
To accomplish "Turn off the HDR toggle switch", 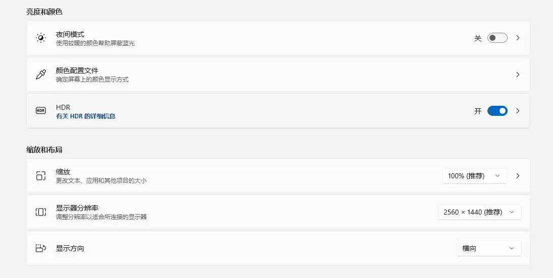I will pyautogui.click(x=497, y=111).
